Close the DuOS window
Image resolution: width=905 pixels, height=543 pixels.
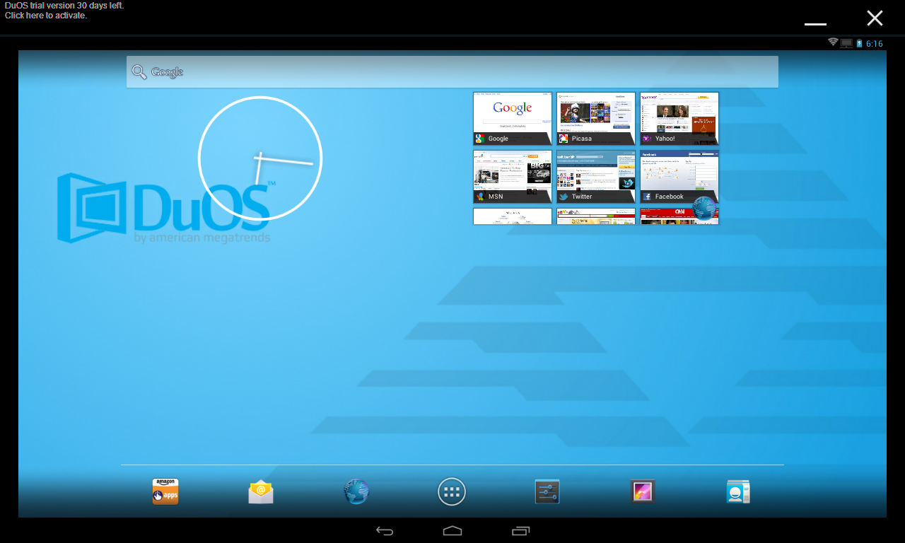point(875,18)
